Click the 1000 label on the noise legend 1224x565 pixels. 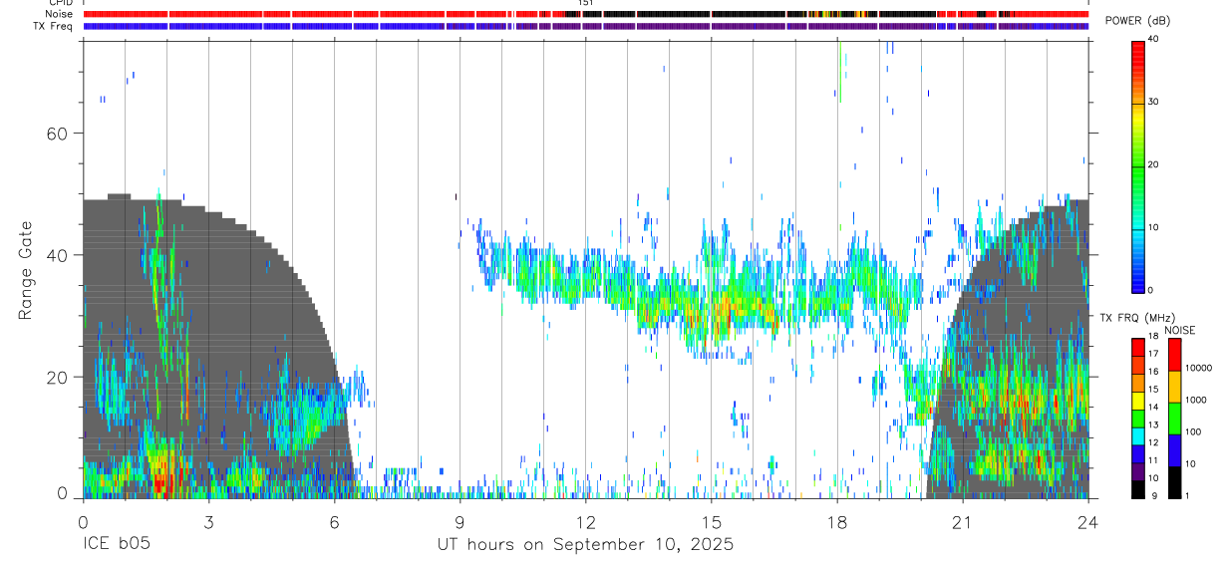1194,400
